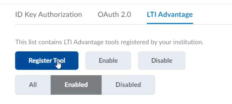Select the Enabled filter segment

pyautogui.click(x=76, y=85)
